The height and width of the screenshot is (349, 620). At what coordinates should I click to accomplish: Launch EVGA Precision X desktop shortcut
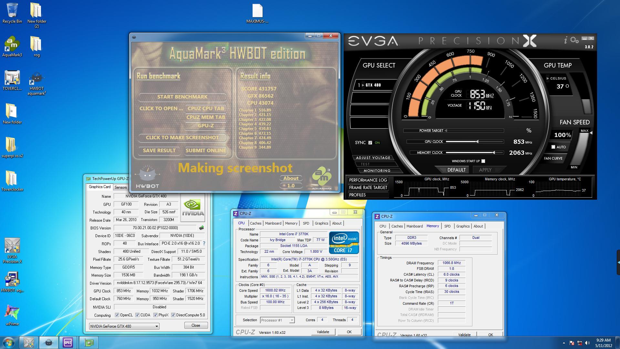[x=12, y=250]
